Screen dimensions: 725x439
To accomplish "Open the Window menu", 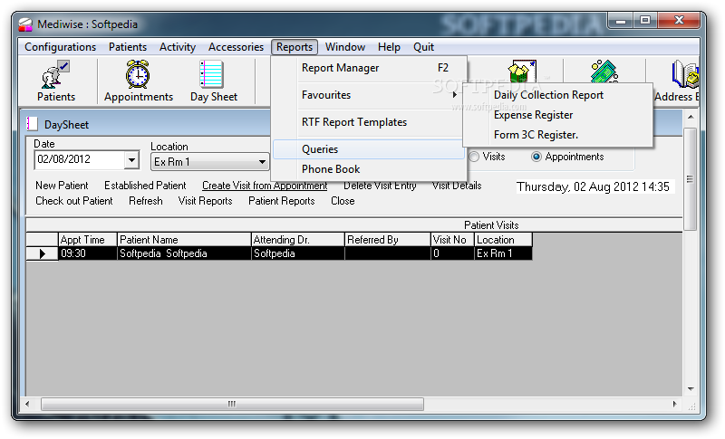I will (x=345, y=47).
